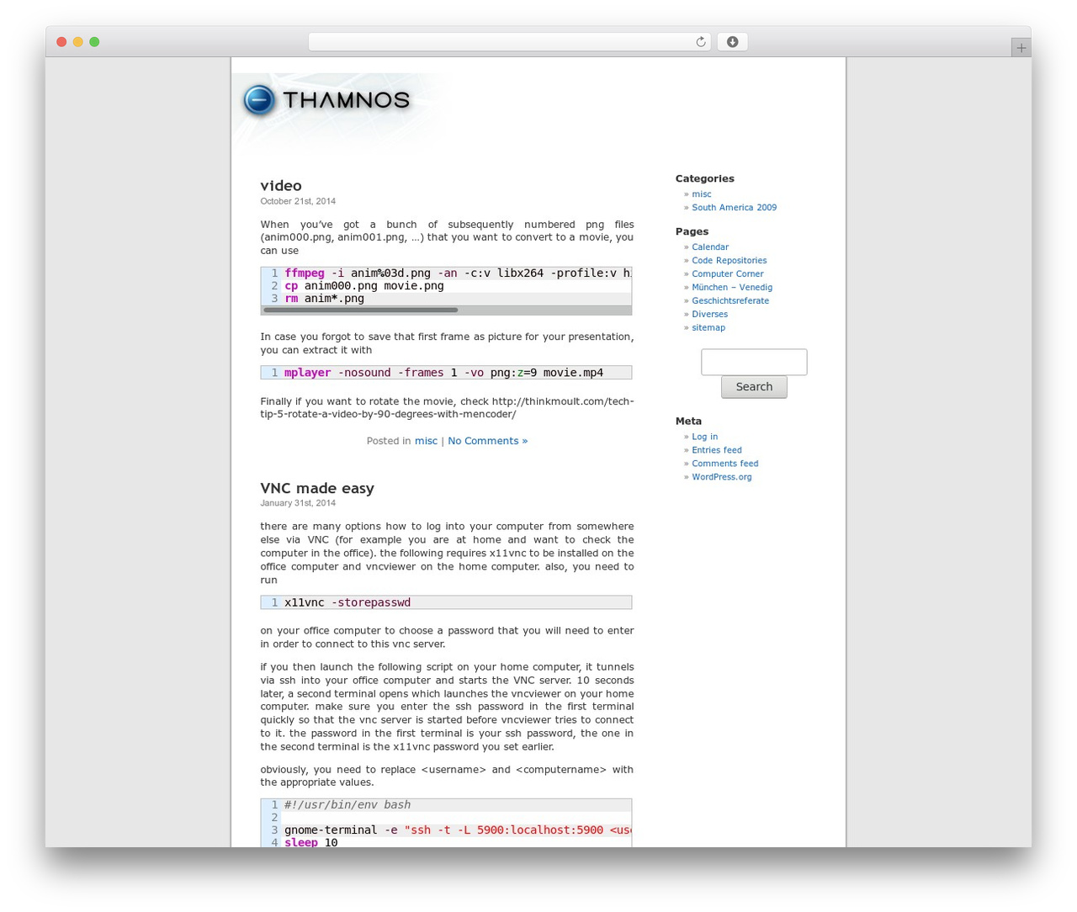Open the browser downloads icon

coord(732,42)
